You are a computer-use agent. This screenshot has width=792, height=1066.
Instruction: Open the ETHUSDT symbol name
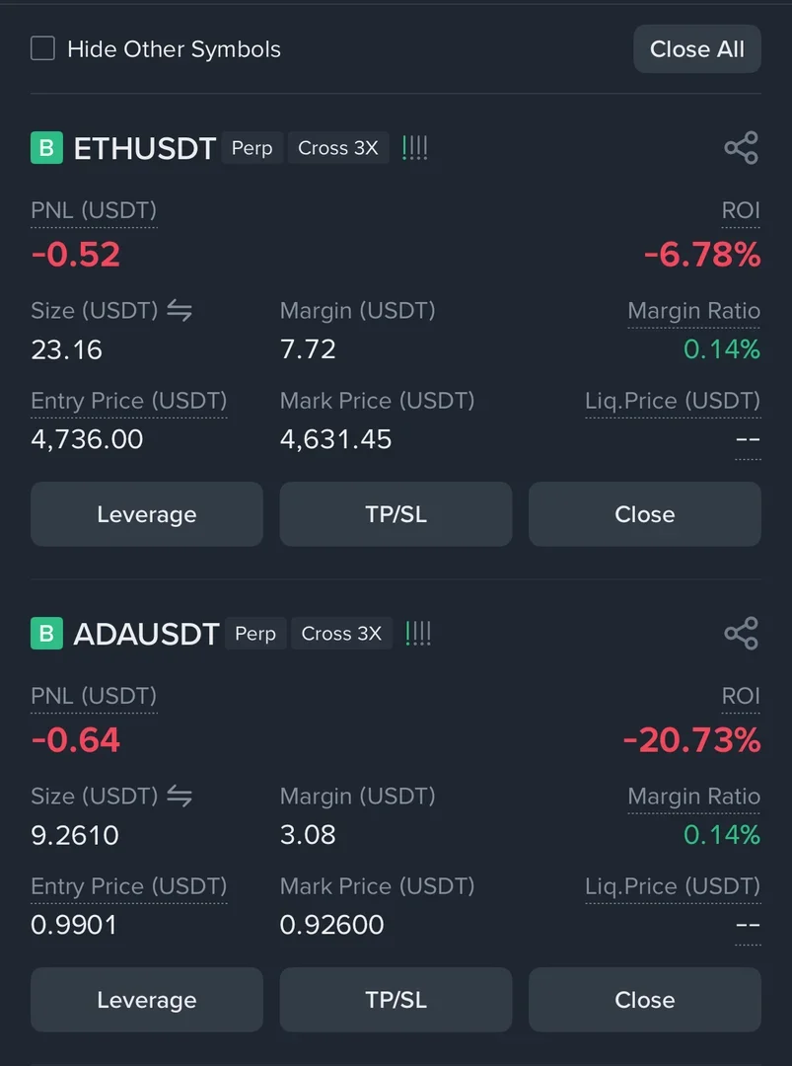(144, 148)
